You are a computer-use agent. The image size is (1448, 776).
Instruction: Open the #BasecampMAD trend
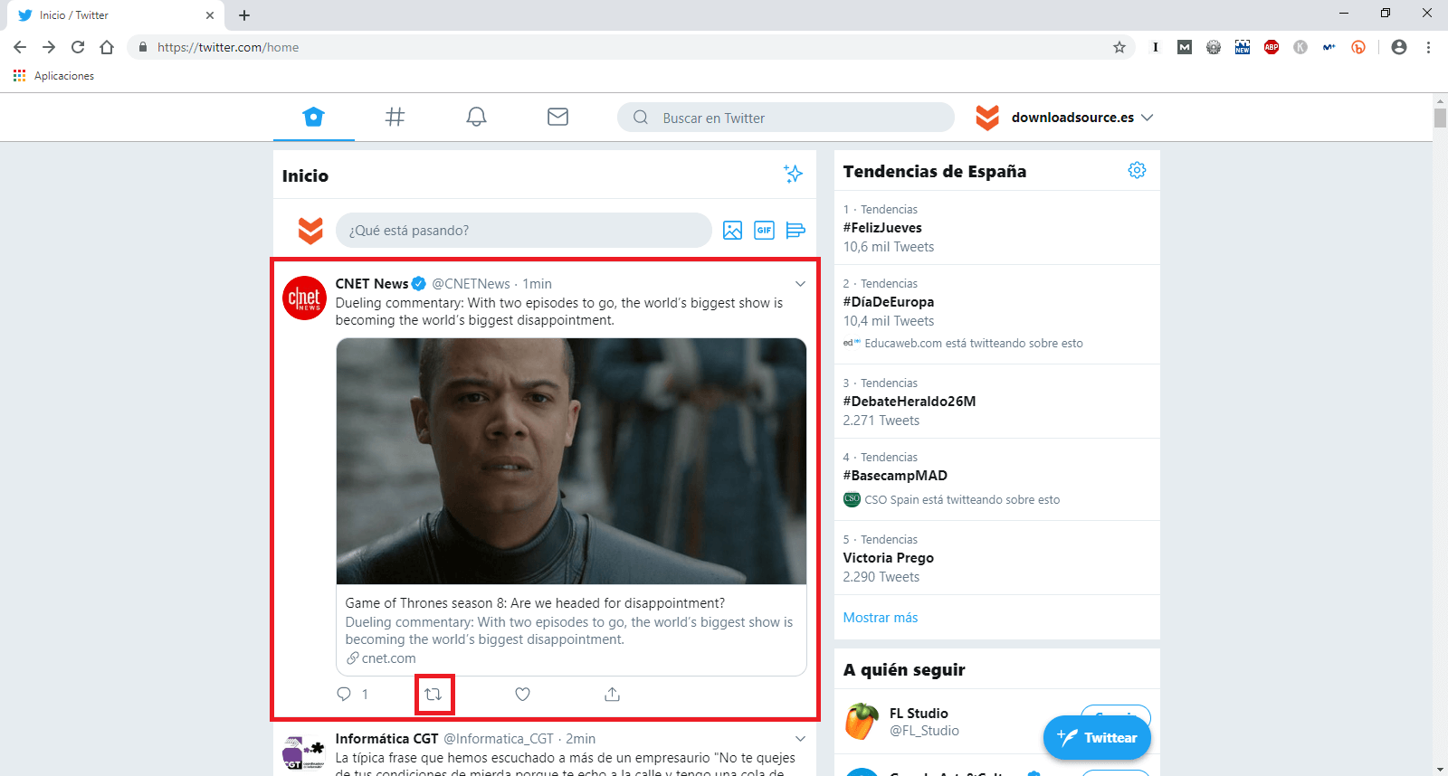(895, 476)
